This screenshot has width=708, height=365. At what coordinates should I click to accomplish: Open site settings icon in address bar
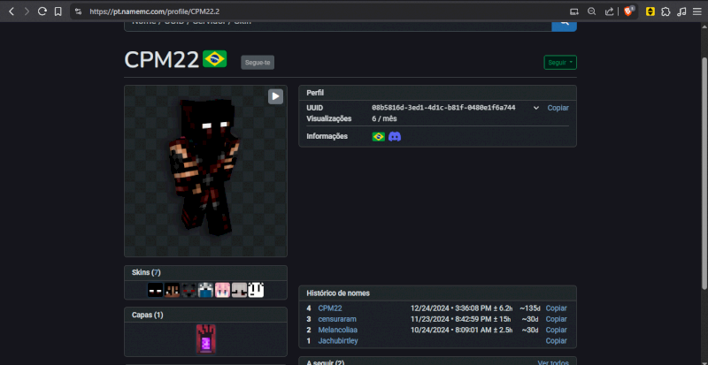79,11
